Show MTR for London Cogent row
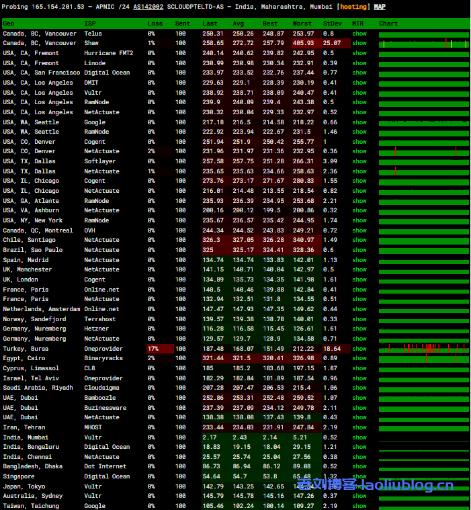Viewport: 471px width, 510px height. 359,280
